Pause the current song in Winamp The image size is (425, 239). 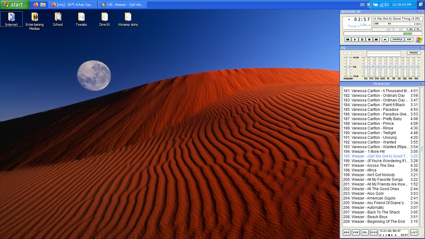coord(362,40)
